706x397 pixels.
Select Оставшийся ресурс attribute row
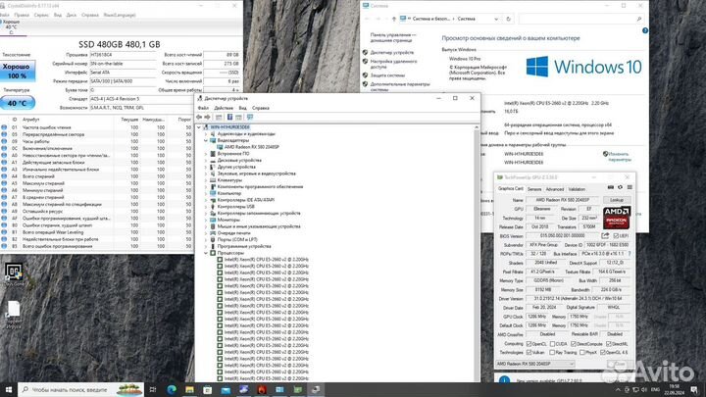96,211
